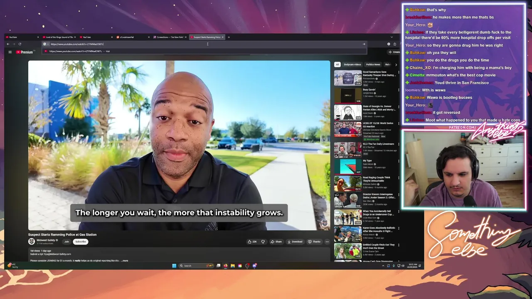Open Windows Start menu on taskbar
Screen dimensions: 532x299
tap(174, 266)
